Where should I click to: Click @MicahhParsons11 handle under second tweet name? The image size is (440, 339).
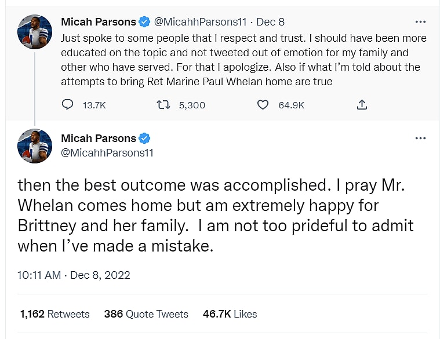(x=107, y=153)
